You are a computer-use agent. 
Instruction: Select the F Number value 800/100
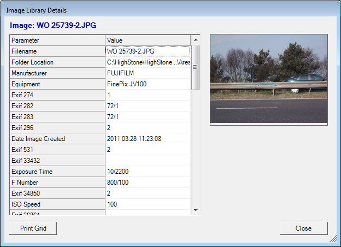pos(148,183)
